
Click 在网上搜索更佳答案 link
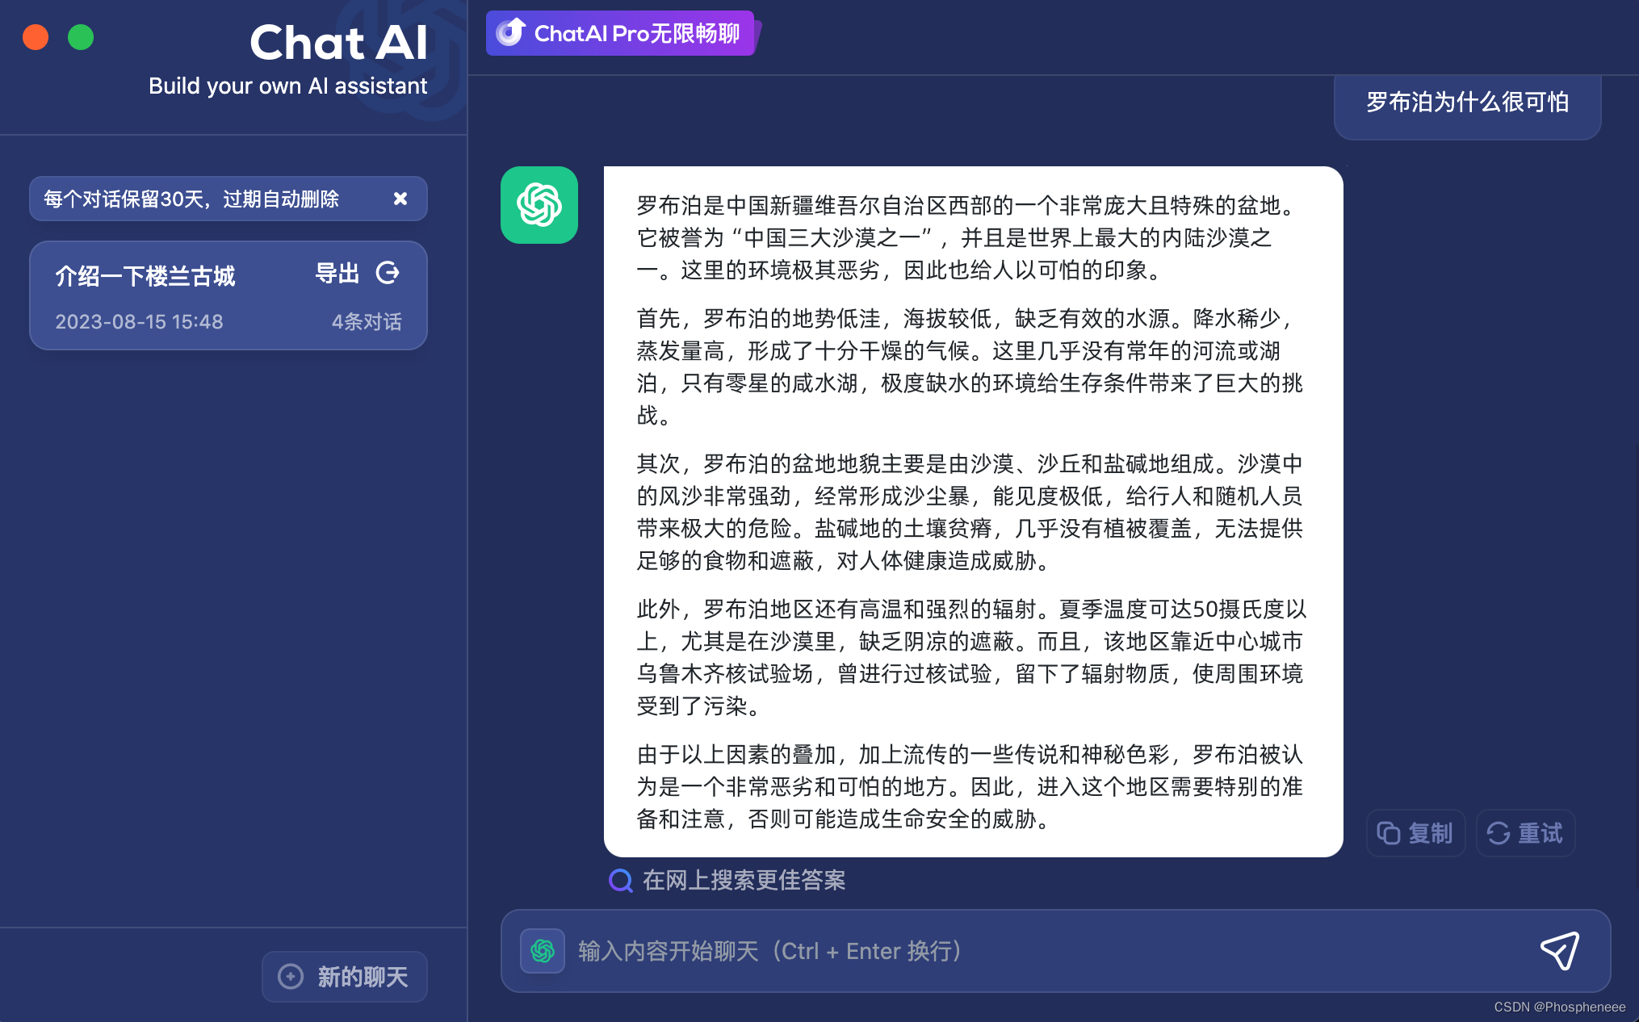pyautogui.click(x=743, y=880)
